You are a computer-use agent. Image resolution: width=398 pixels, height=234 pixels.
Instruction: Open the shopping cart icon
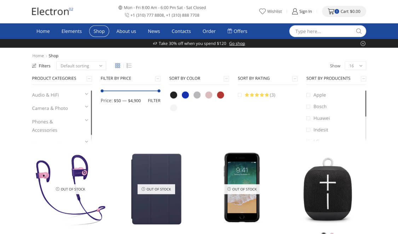[x=331, y=11]
